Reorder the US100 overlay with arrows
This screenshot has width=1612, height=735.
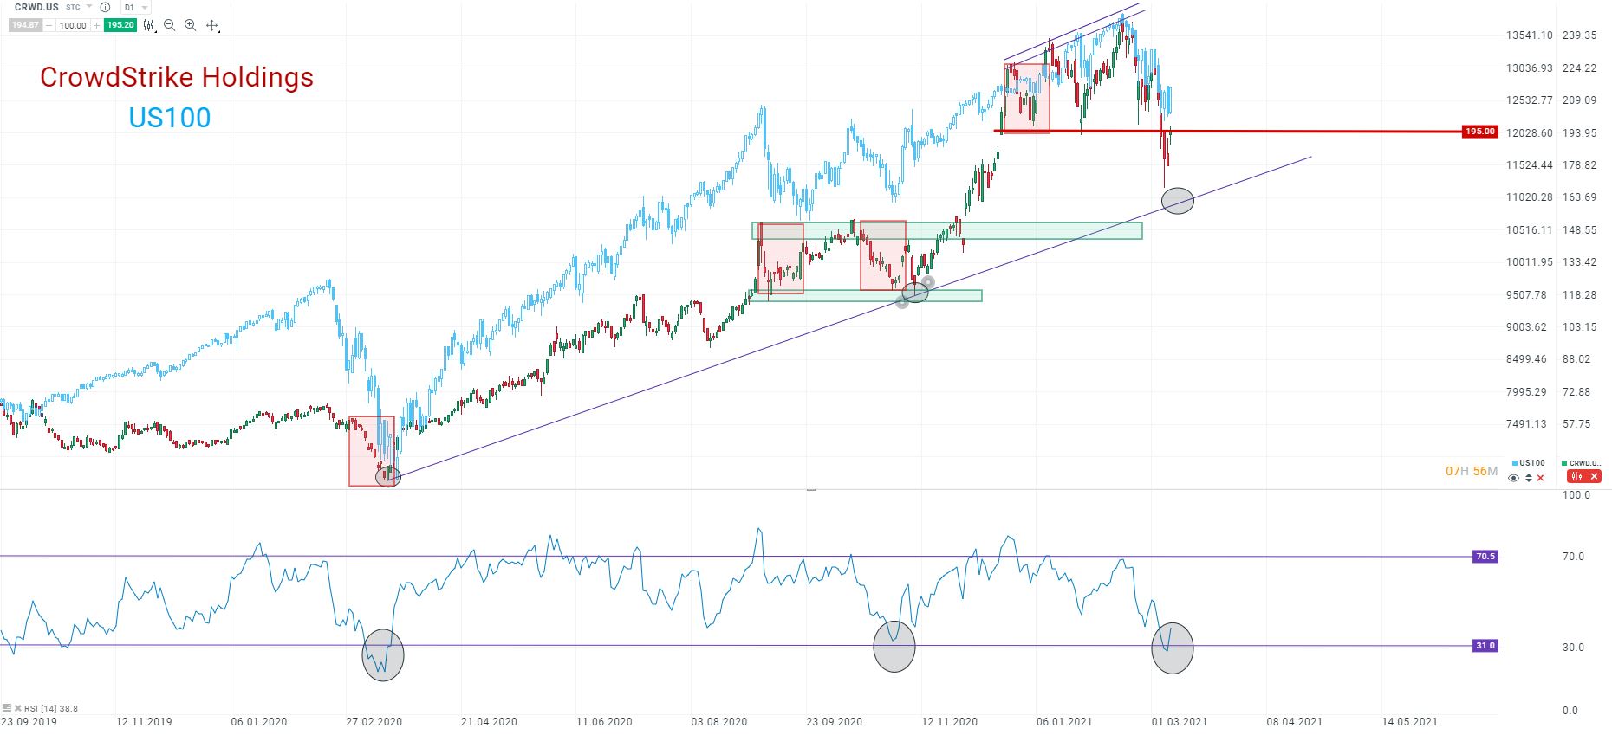tap(1528, 478)
